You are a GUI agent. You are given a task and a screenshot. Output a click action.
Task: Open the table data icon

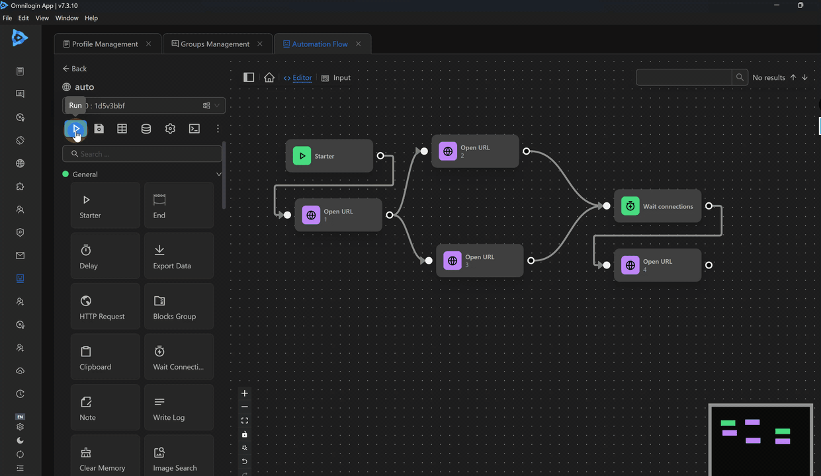tap(122, 129)
